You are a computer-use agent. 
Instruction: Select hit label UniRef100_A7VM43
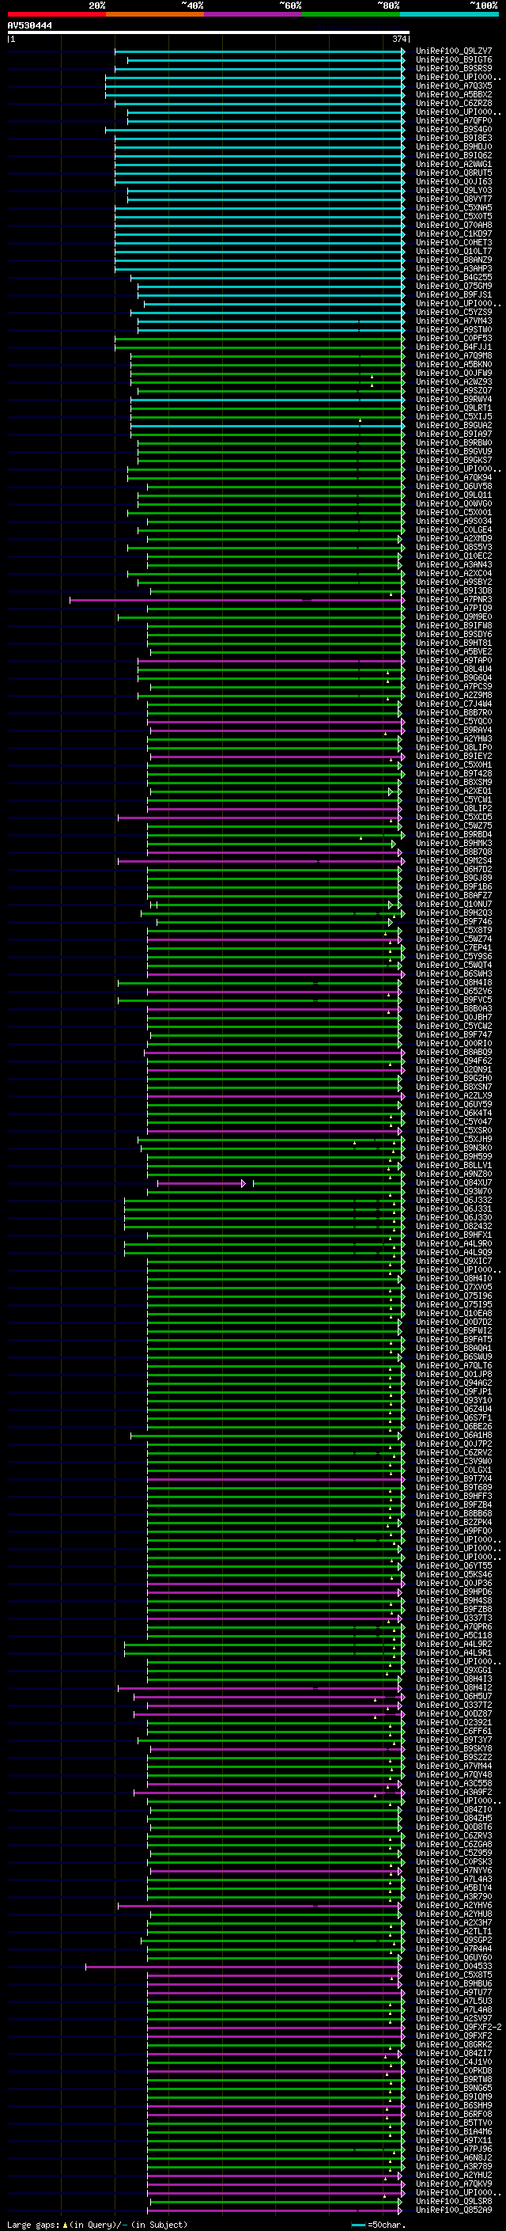(x=454, y=321)
